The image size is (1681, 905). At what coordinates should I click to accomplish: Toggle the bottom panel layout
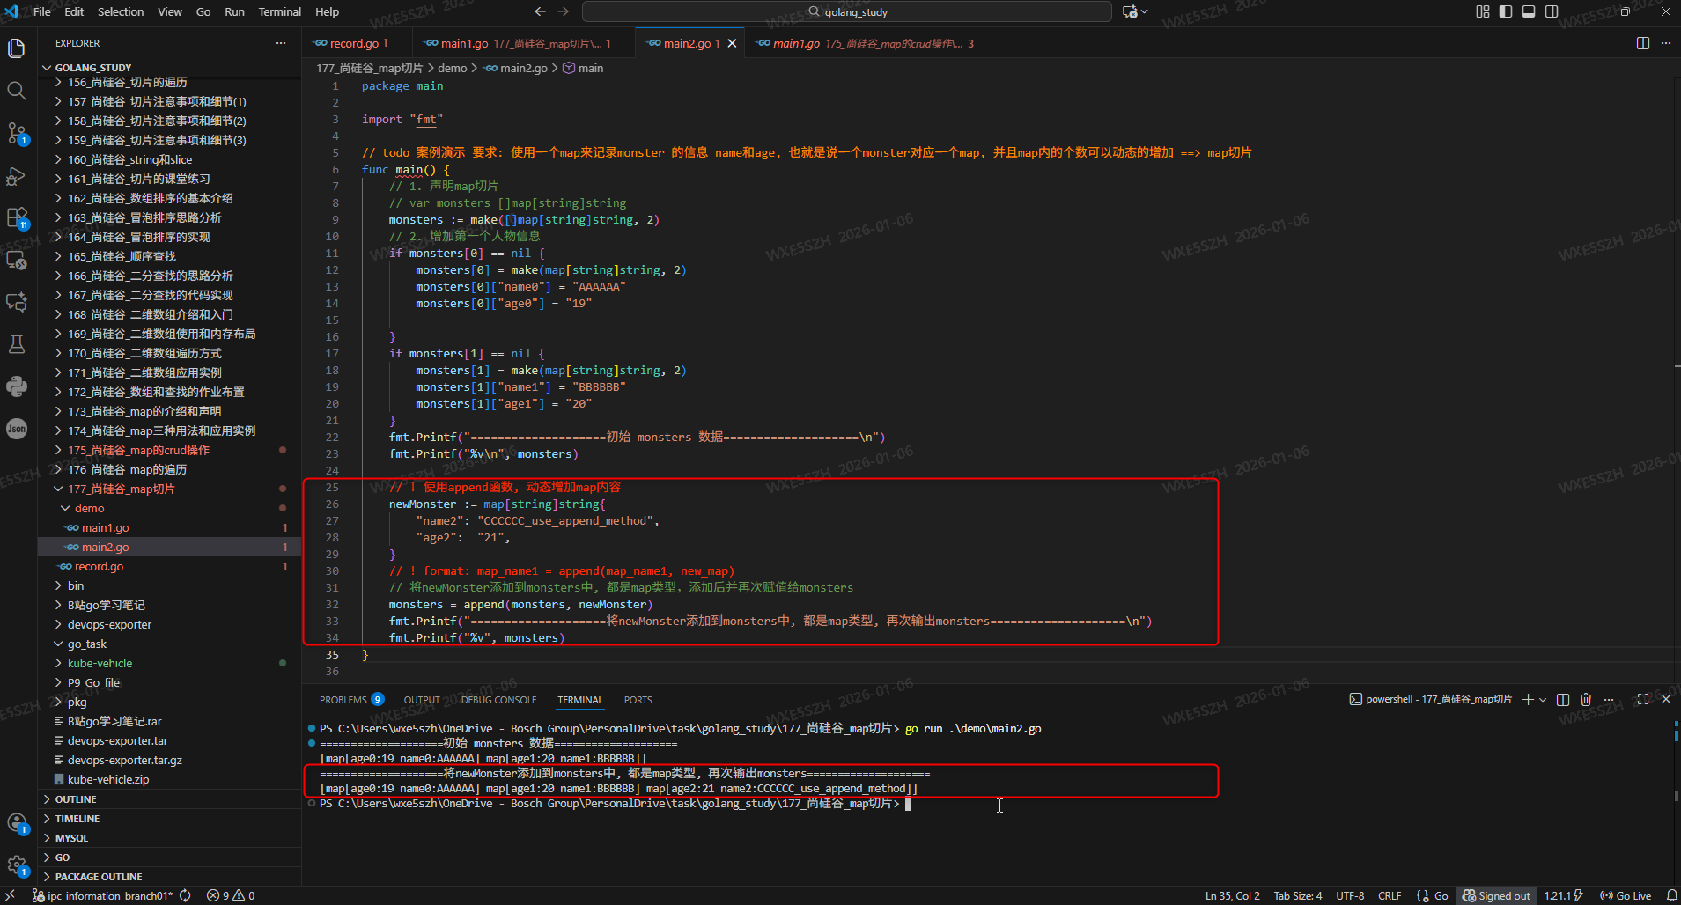coord(1529,11)
